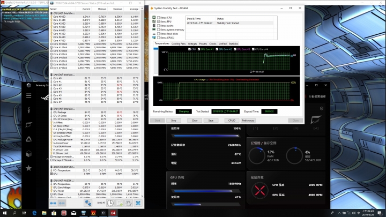The width and height of the screenshot is (386, 217).
Task: Open Armoury Crate hamburger menu
Action: pos(29,95)
